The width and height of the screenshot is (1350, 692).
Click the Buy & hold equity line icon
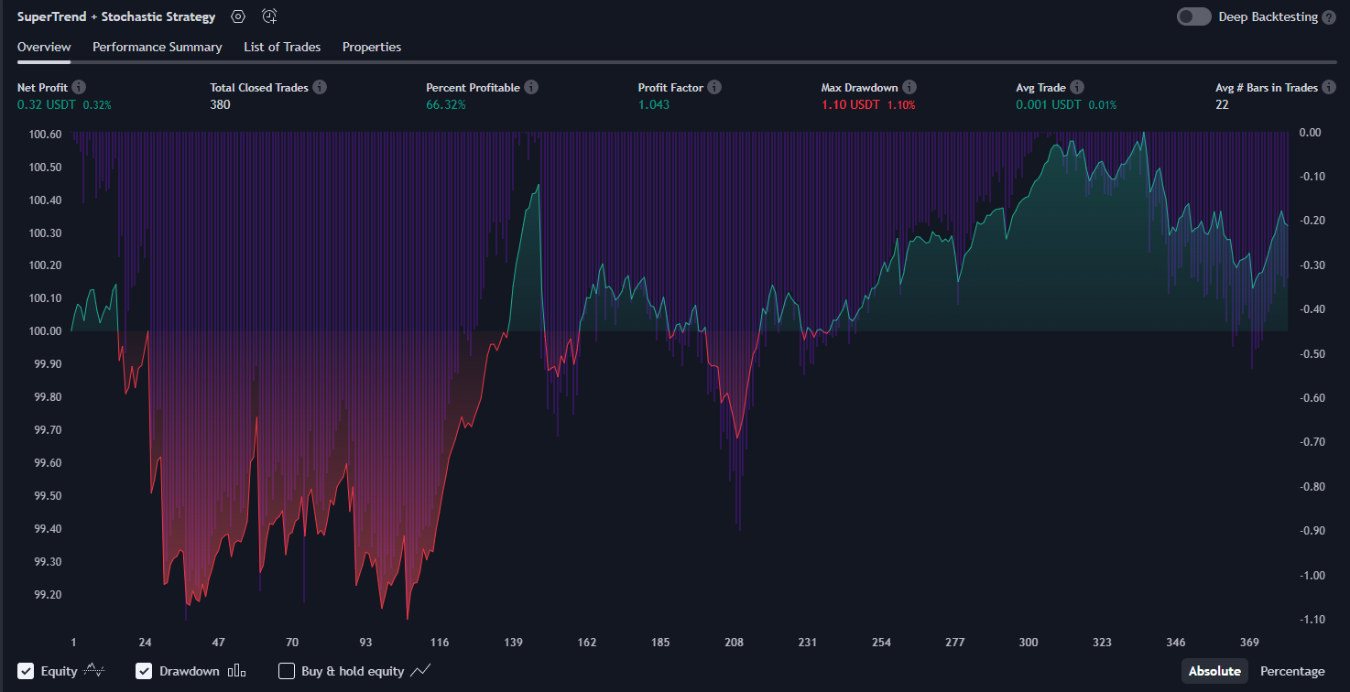click(x=420, y=671)
